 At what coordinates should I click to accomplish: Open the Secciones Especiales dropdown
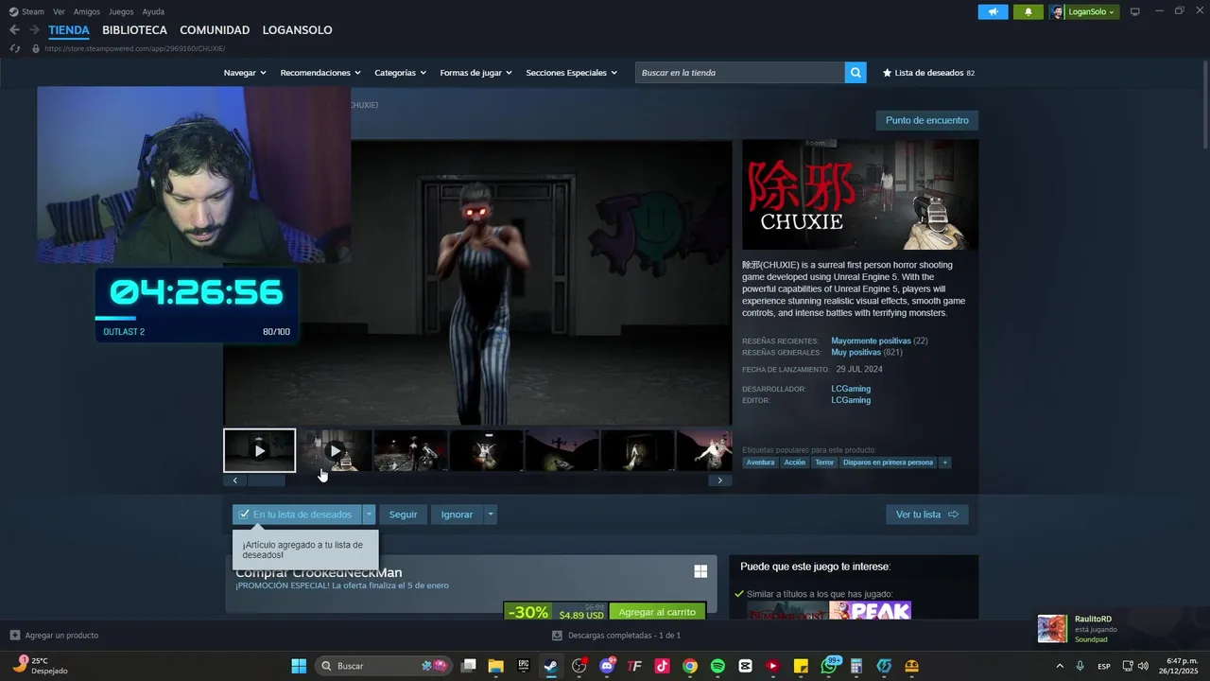571,73
